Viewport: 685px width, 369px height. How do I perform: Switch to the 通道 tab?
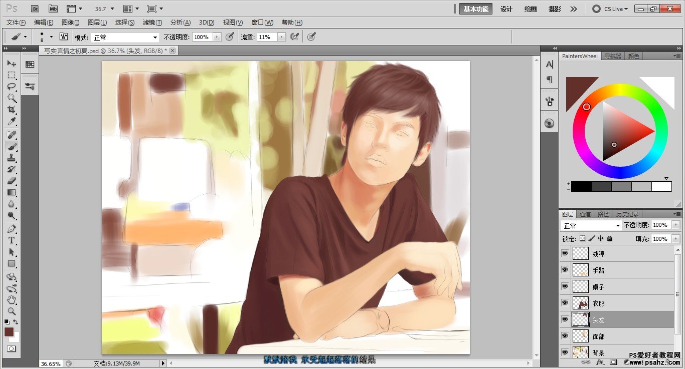(585, 214)
